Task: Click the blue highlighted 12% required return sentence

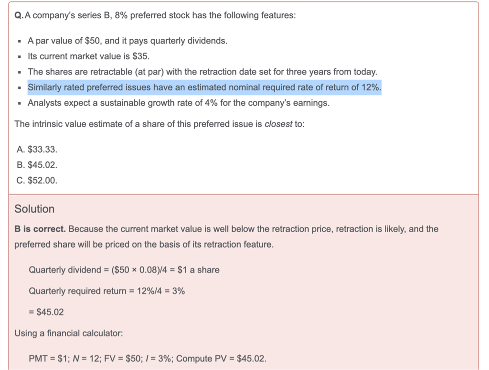Action: (x=204, y=87)
